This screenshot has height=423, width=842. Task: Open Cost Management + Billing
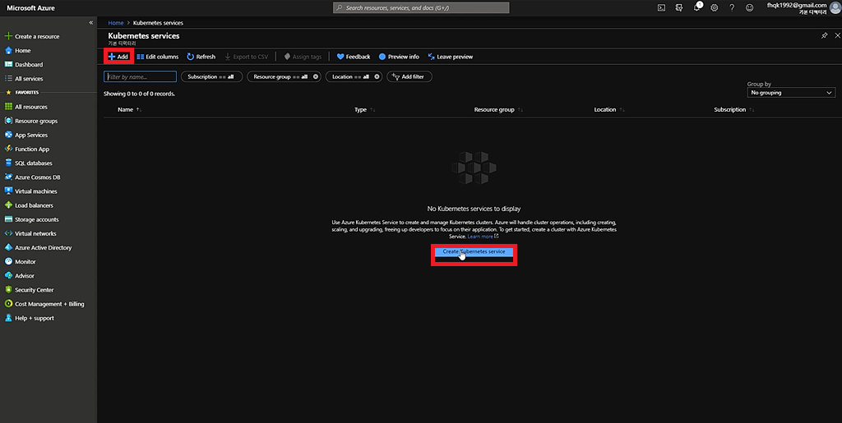(49, 304)
